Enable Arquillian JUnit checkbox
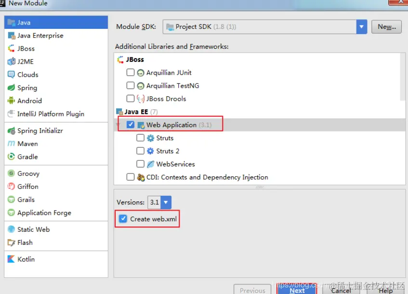 point(131,72)
